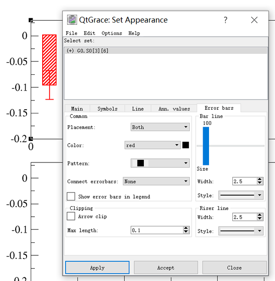The image size is (275, 281).
Task: Click the question mark help icon
Action: tap(225, 20)
